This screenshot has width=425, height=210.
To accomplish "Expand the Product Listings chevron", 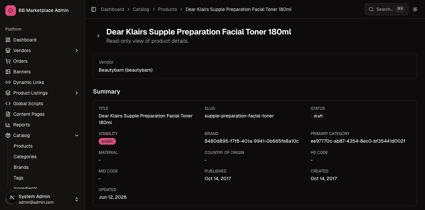I will [x=77, y=93].
